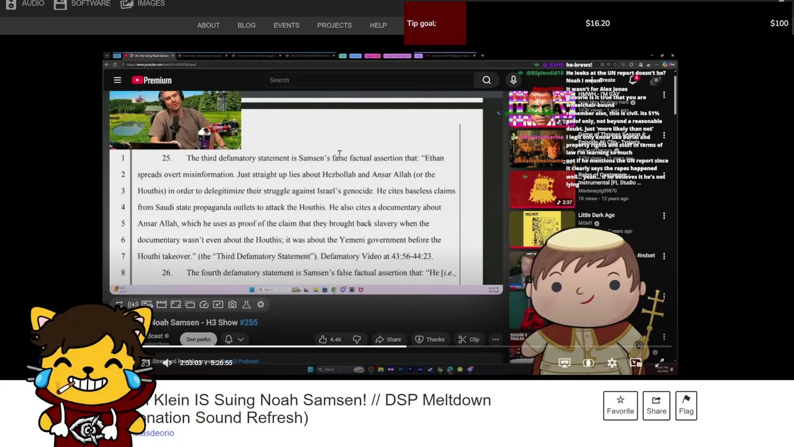Viewport: 794px width, 447px height.
Task: Open the PROJECTS menu item
Action: tap(334, 25)
